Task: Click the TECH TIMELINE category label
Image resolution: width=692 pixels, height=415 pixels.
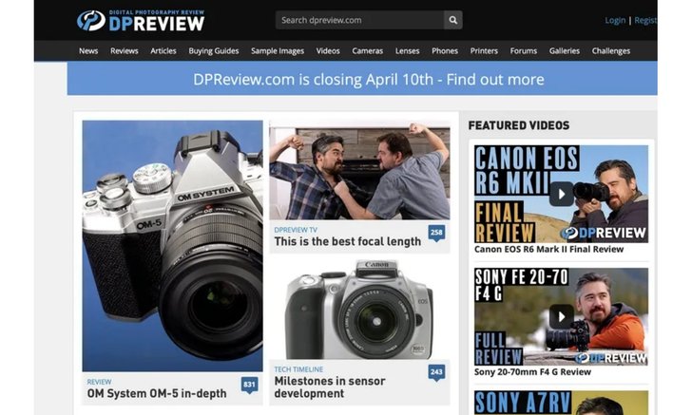Action: click(x=298, y=369)
